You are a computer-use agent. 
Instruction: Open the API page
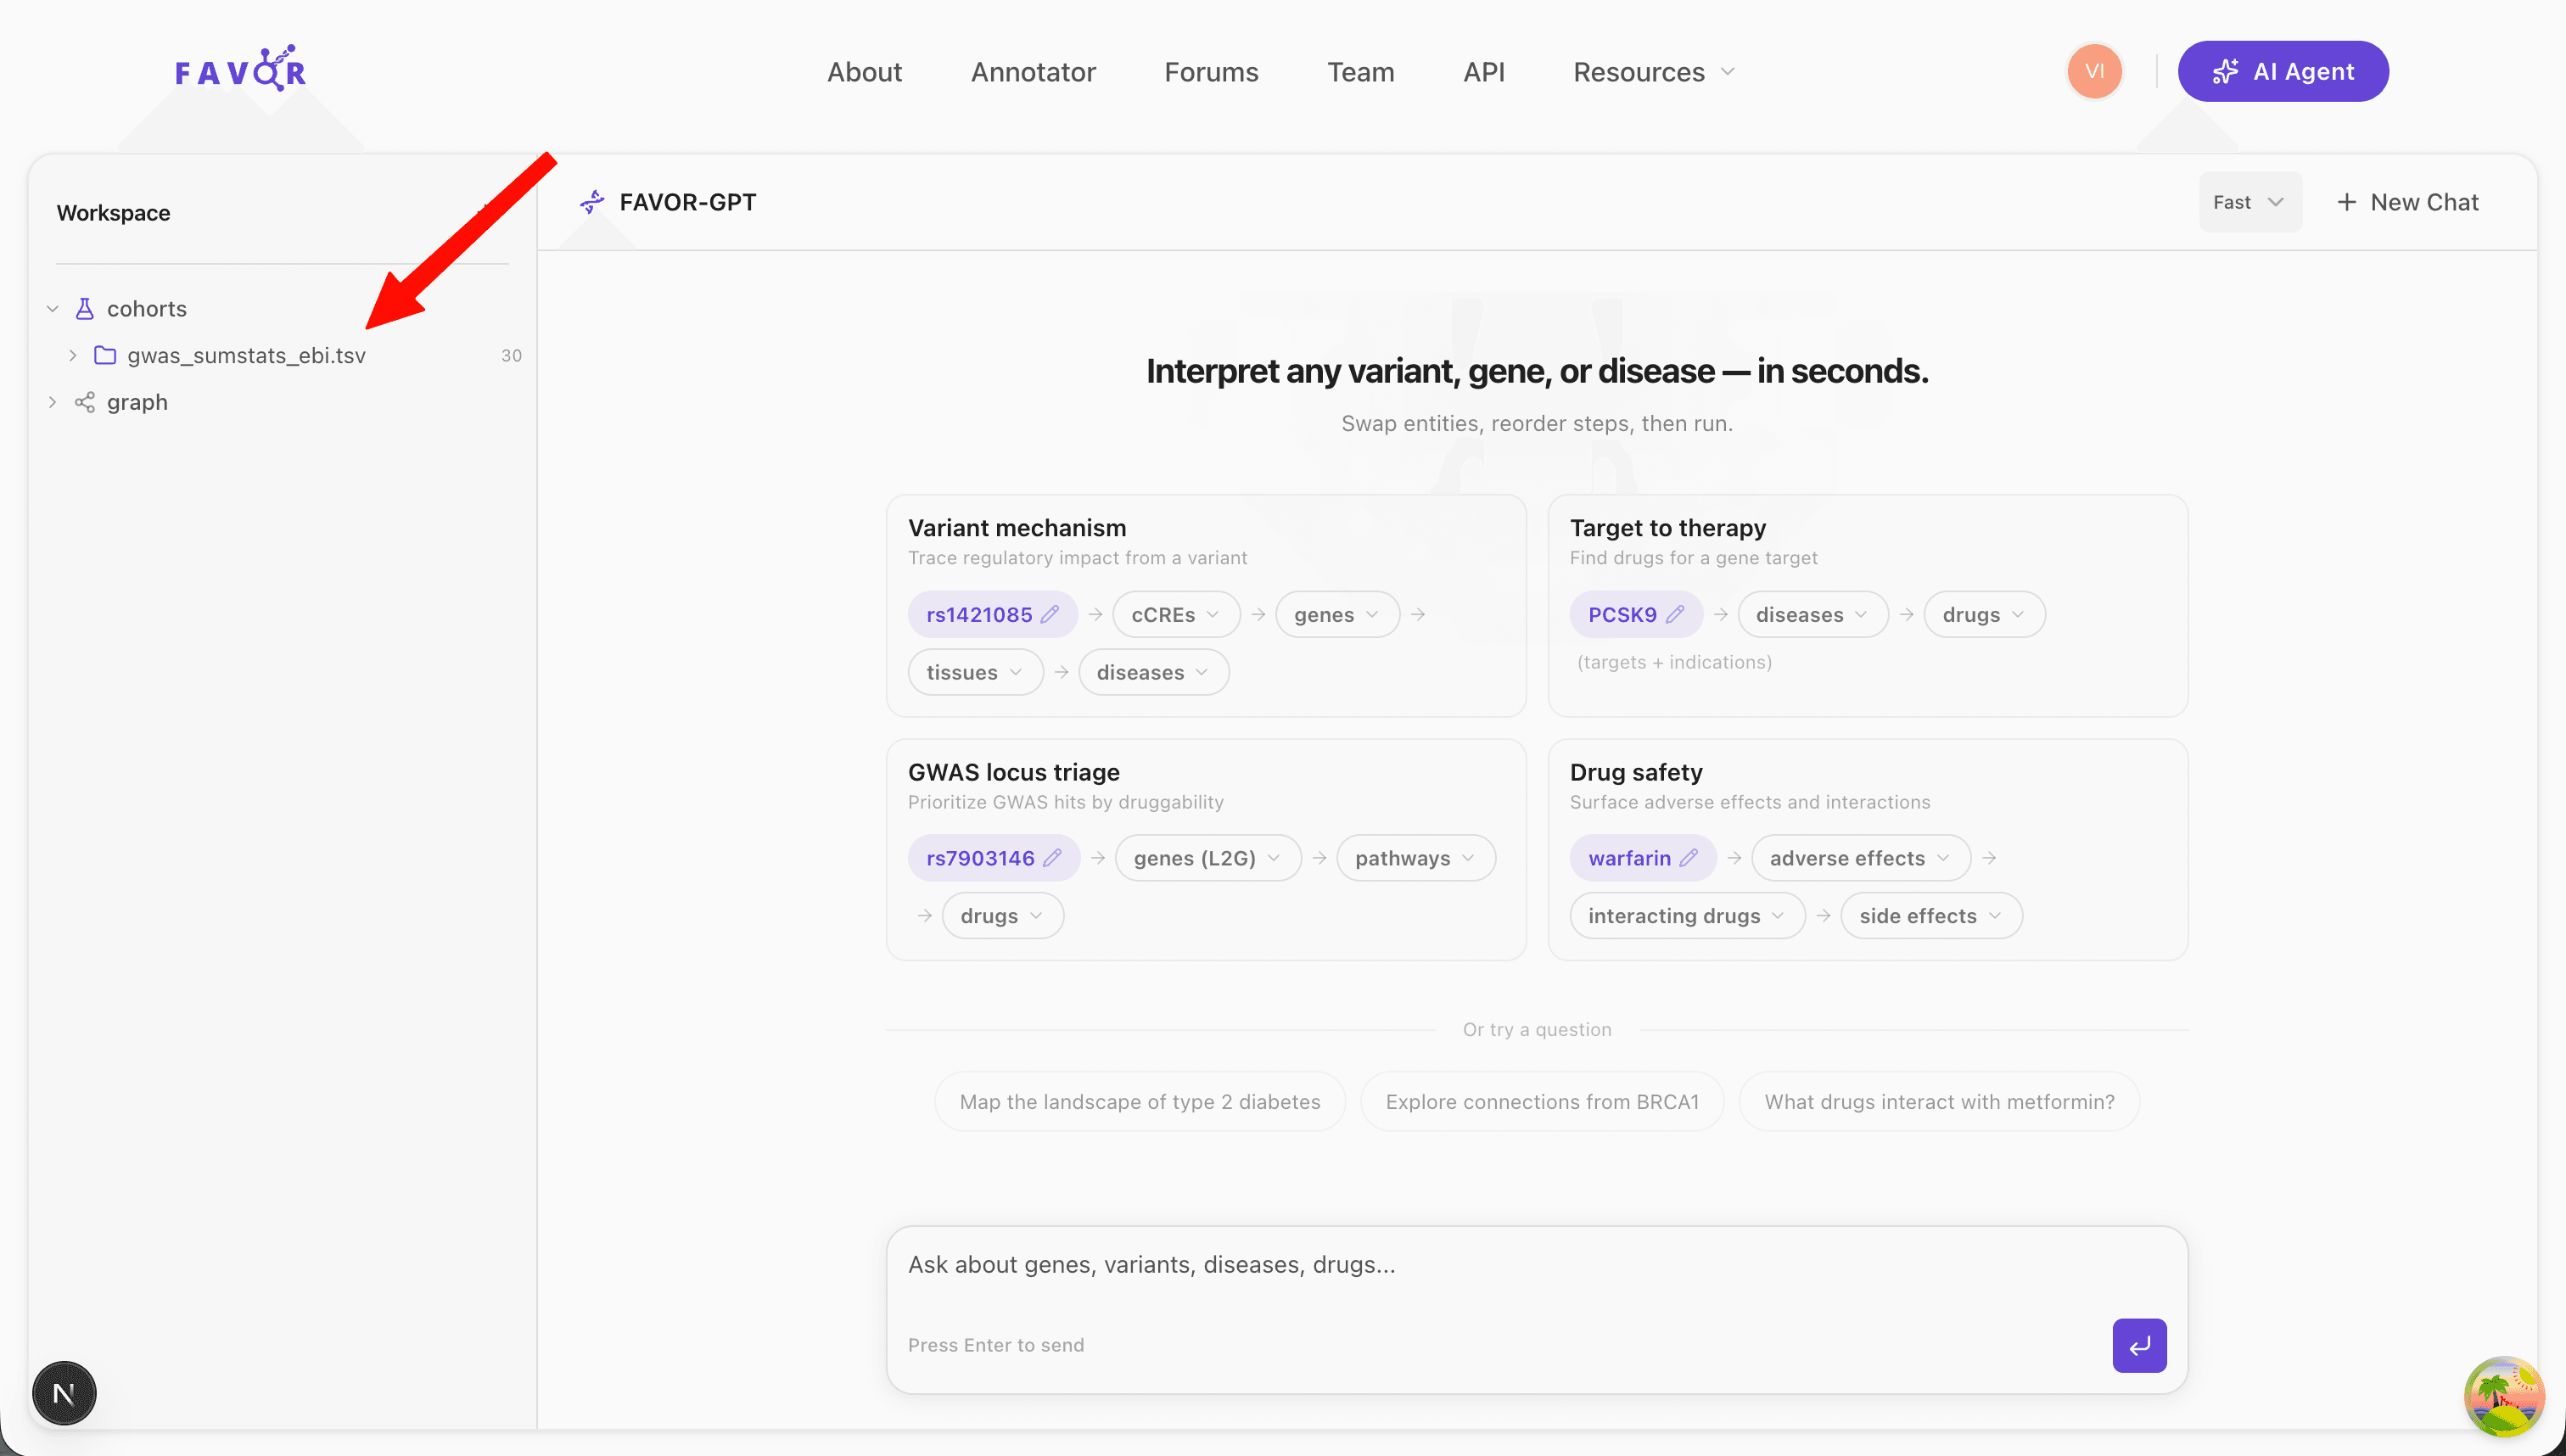[x=1484, y=72]
